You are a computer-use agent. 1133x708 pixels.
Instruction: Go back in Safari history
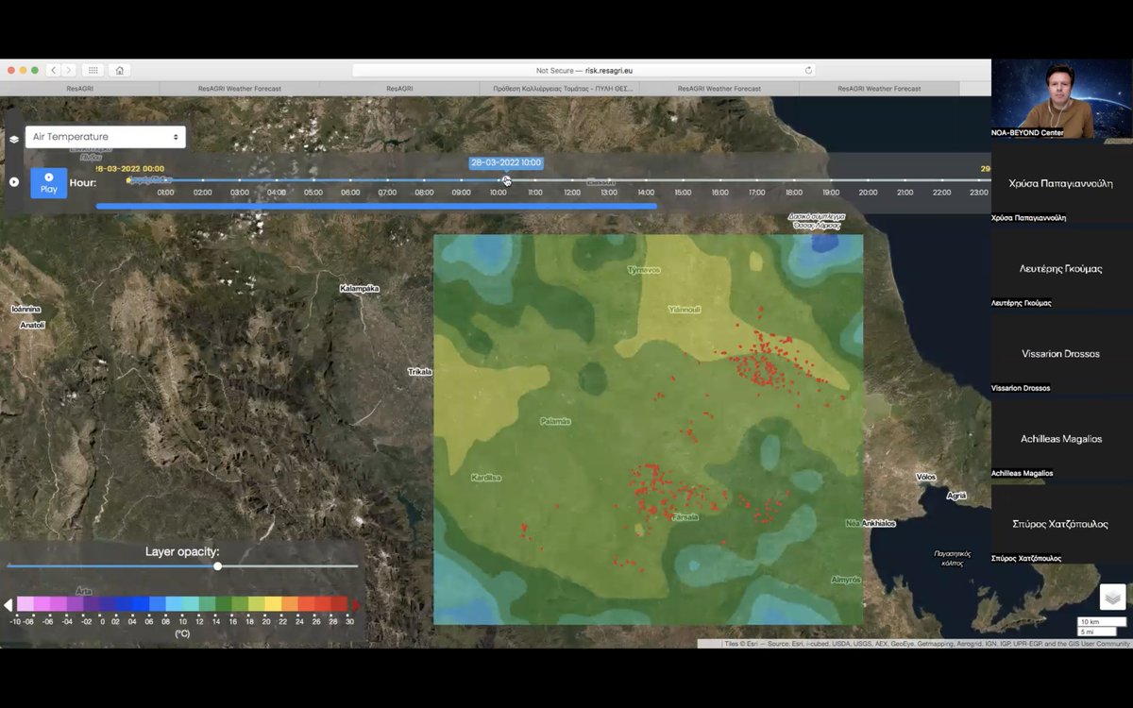tap(53, 70)
